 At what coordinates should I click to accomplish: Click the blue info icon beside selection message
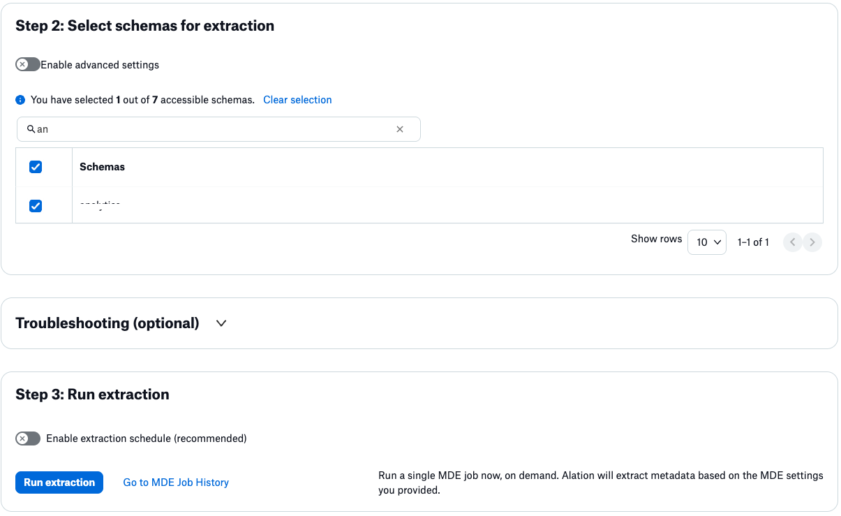(x=20, y=101)
